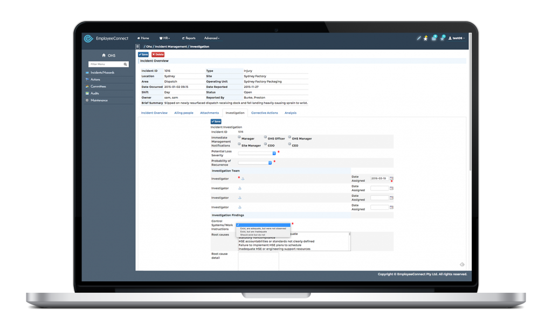Click the EmployeeConnect logo icon

(x=88, y=38)
